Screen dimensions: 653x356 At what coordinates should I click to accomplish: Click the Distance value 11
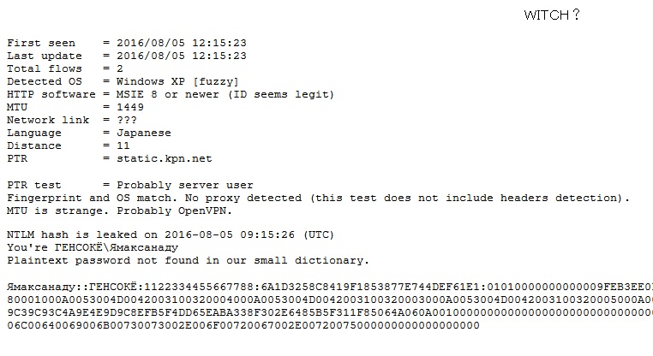click(123, 146)
